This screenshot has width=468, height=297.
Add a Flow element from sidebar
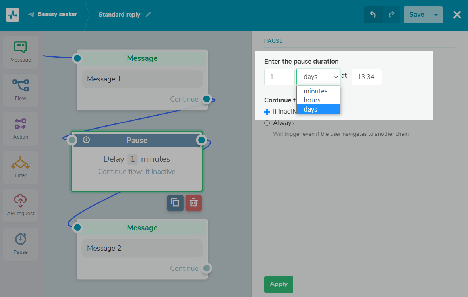click(21, 91)
